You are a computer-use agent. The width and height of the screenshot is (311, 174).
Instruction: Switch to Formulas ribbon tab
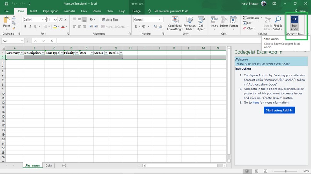click(x=69, y=11)
